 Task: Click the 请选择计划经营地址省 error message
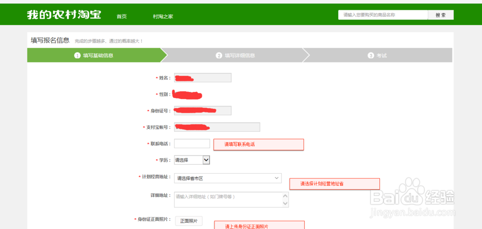[x=335, y=184]
